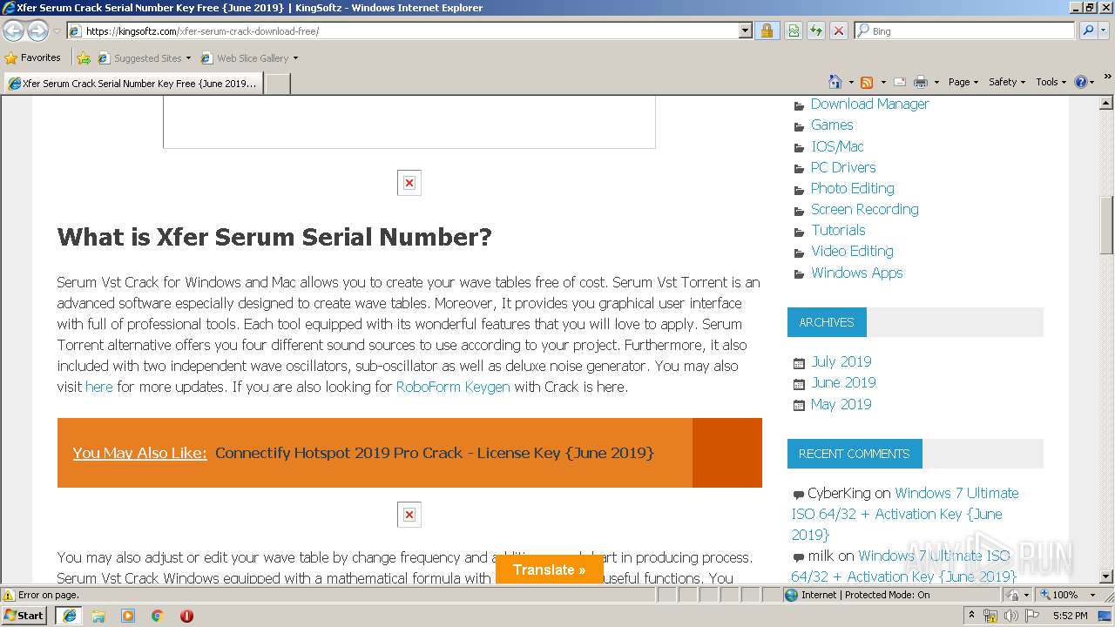The height and width of the screenshot is (627, 1115).
Task: Click the RSS Feeds icon
Action: 867,82
